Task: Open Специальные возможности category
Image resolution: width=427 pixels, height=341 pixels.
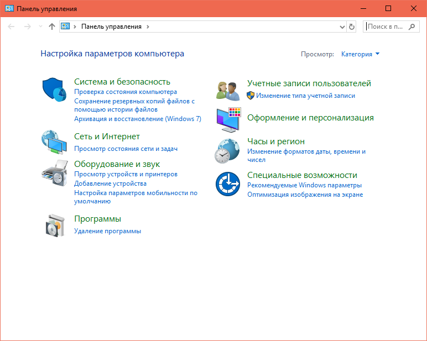Action: 303,175
